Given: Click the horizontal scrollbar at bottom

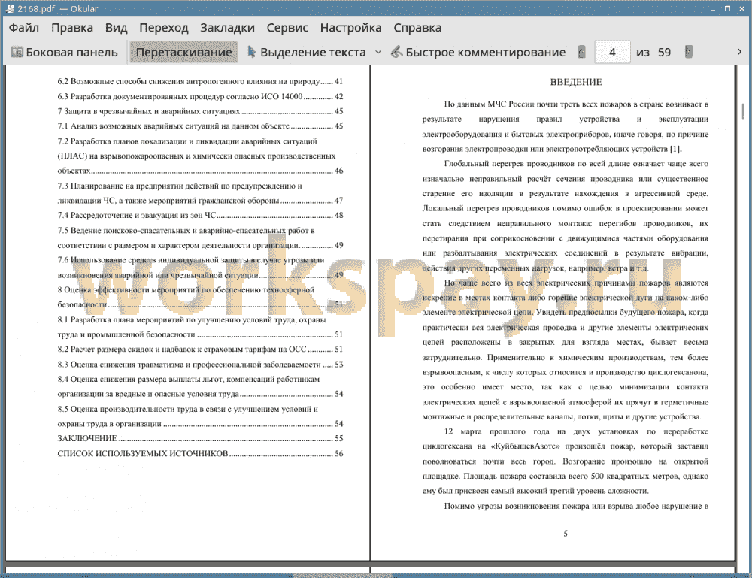Looking at the screenshot, I should pyautogui.click(x=342, y=576).
